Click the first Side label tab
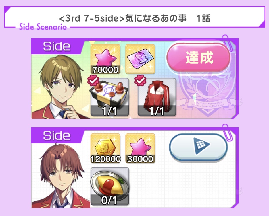This screenshot has width=269, height=216. 57,46
